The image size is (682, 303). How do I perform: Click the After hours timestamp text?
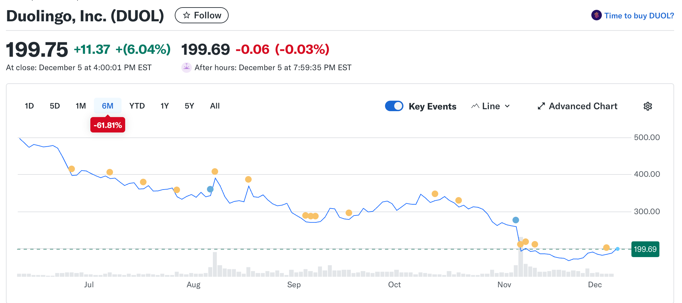tap(273, 68)
